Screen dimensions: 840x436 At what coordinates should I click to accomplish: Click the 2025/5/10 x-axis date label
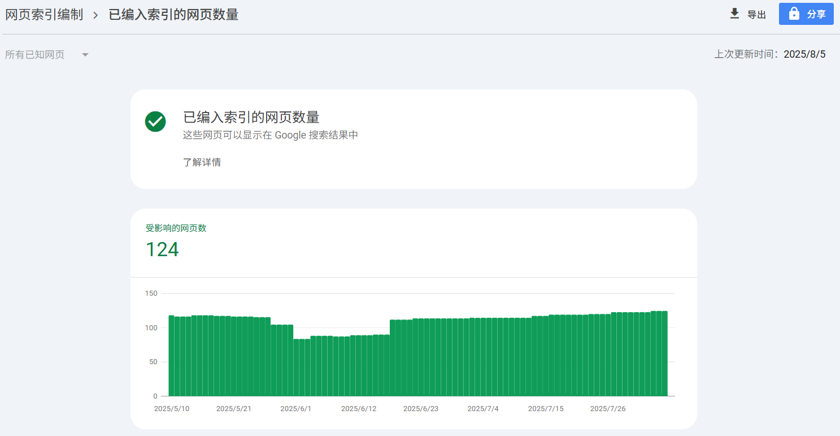click(172, 409)
